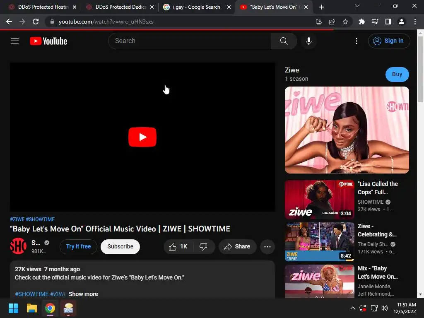Open Mix Baby Let's Move On thumbnail
The height and width of the screenshot is (318, 424).
(x=319, y=281)
